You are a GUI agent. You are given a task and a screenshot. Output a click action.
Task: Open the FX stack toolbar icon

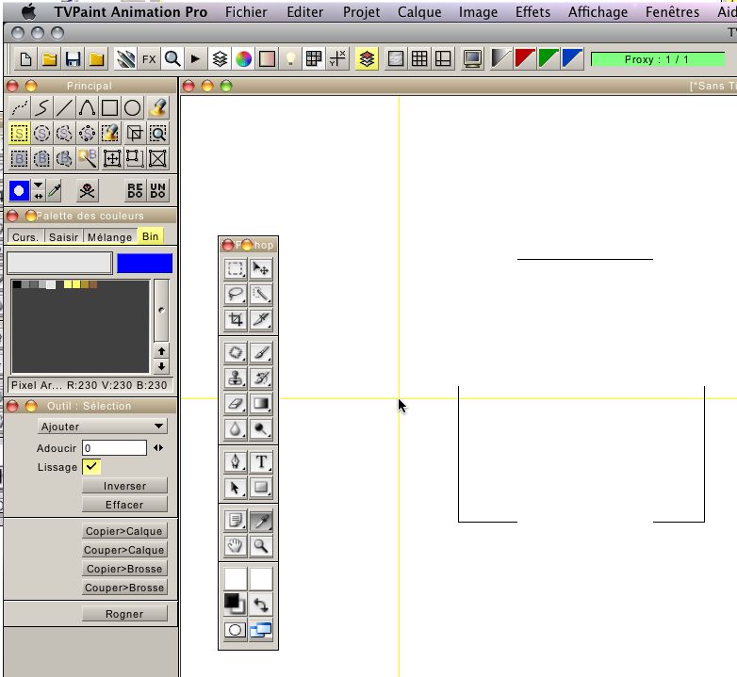point(149,59)
